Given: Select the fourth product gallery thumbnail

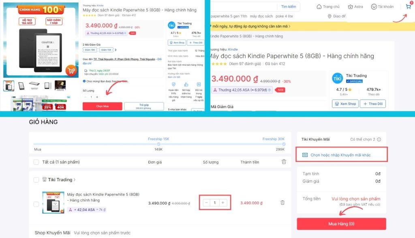Looking at the screenshot, I should pos(47,86).
